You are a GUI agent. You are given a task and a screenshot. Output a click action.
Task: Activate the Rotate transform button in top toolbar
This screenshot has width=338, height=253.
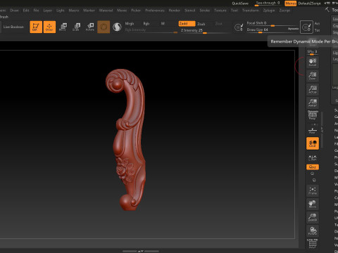[x=90, y=27]
